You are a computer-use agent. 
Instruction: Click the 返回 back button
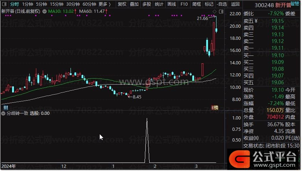pos(235,4)
